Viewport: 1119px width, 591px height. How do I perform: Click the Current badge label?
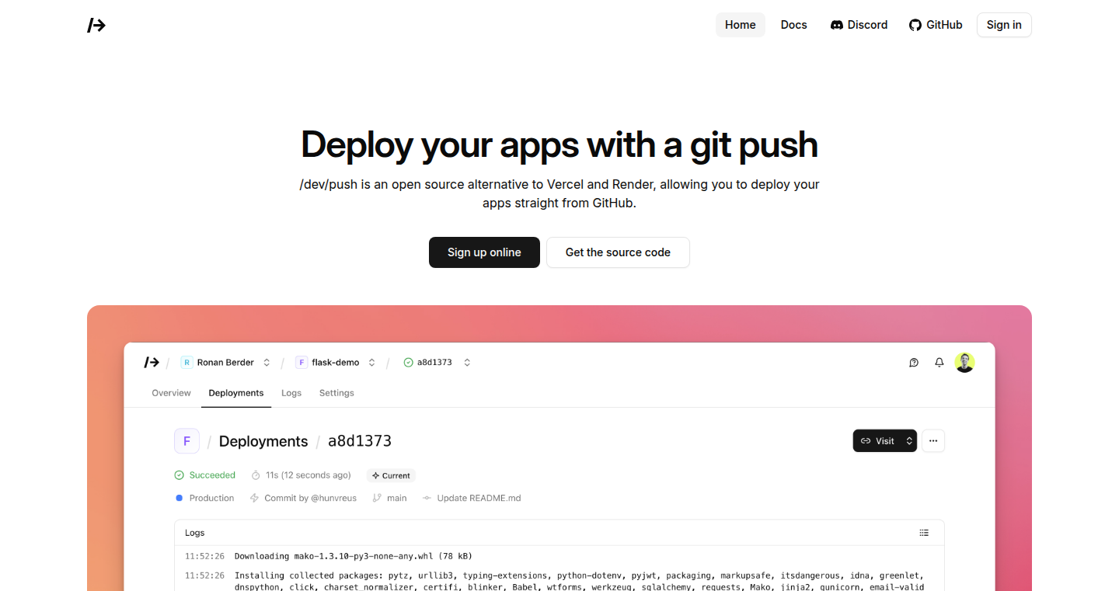click(x=396, y=475)
